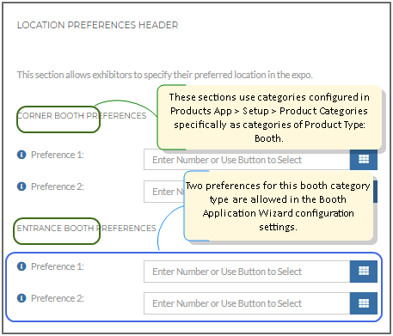393x336 pixels.
Task: Click info icon beside Entrance Booth Preference 1
Action: [x=21, y=266]
